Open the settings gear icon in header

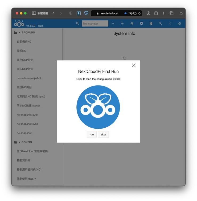[x=141, y=23]
